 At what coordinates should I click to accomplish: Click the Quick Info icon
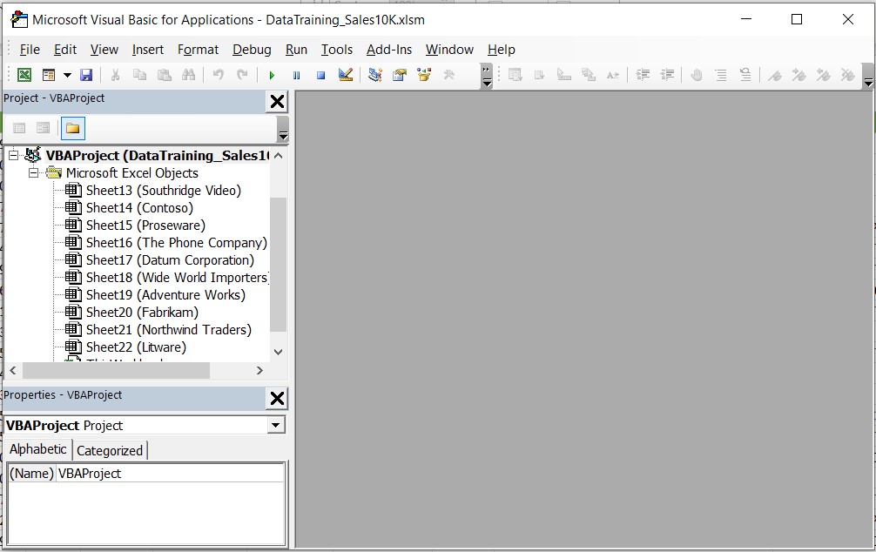click(x=564, y=75)
